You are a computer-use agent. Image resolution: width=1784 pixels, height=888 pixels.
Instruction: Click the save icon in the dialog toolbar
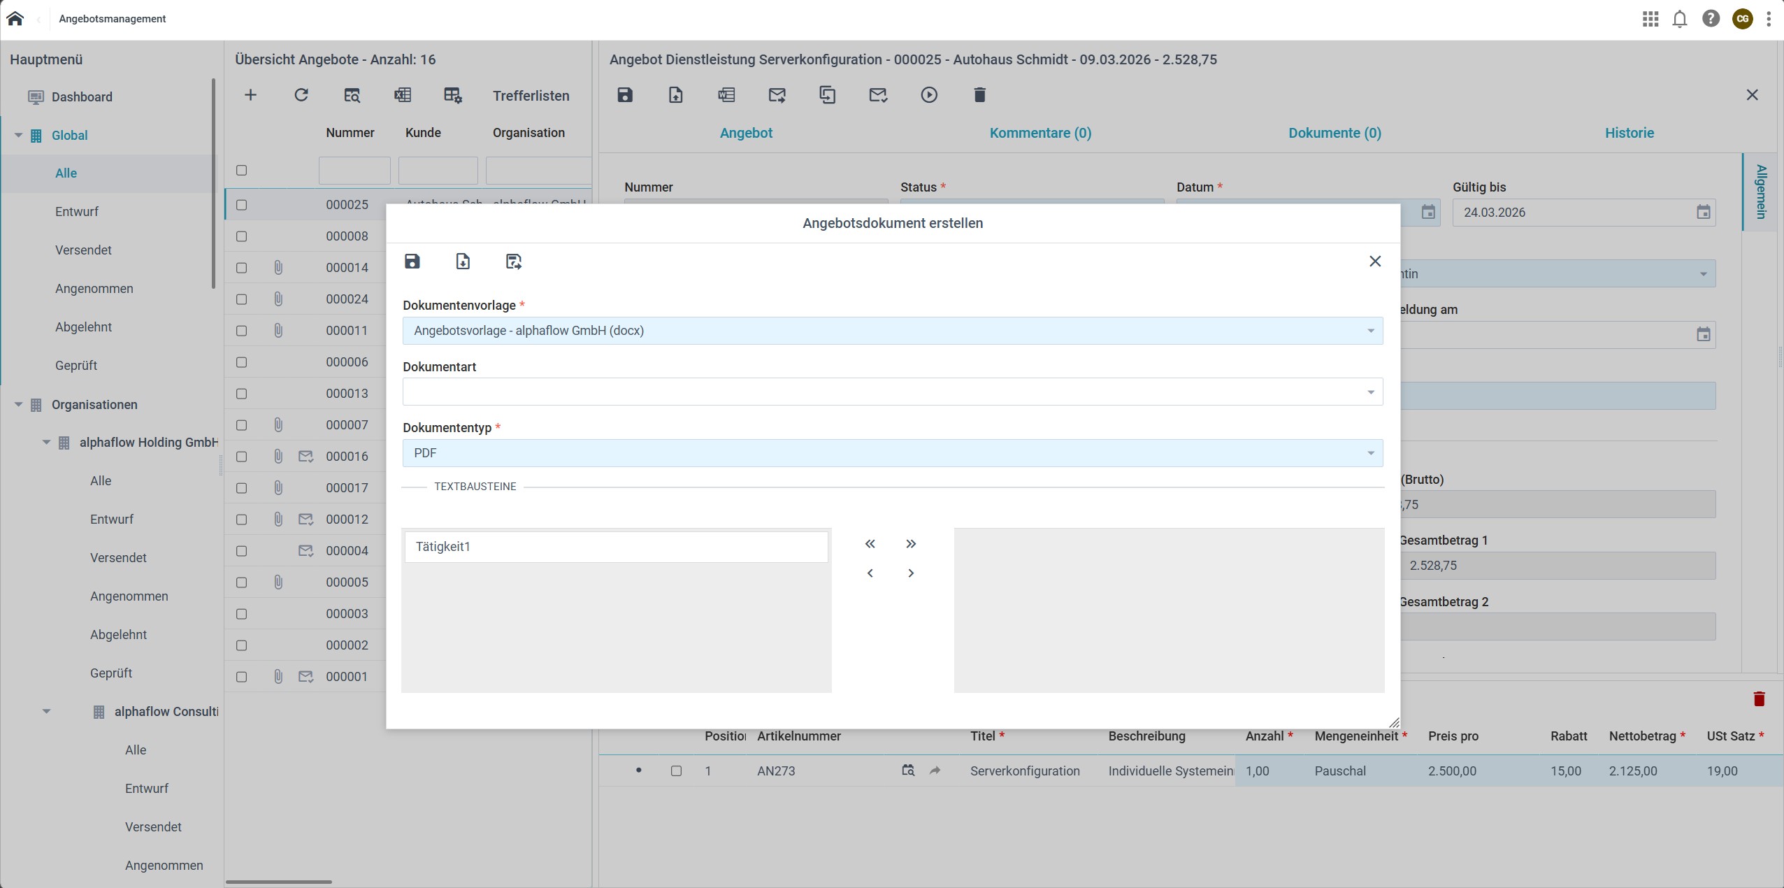click(412, 262)
